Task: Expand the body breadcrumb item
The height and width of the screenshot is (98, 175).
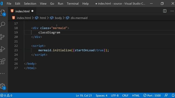Action: tap(58, 18)
